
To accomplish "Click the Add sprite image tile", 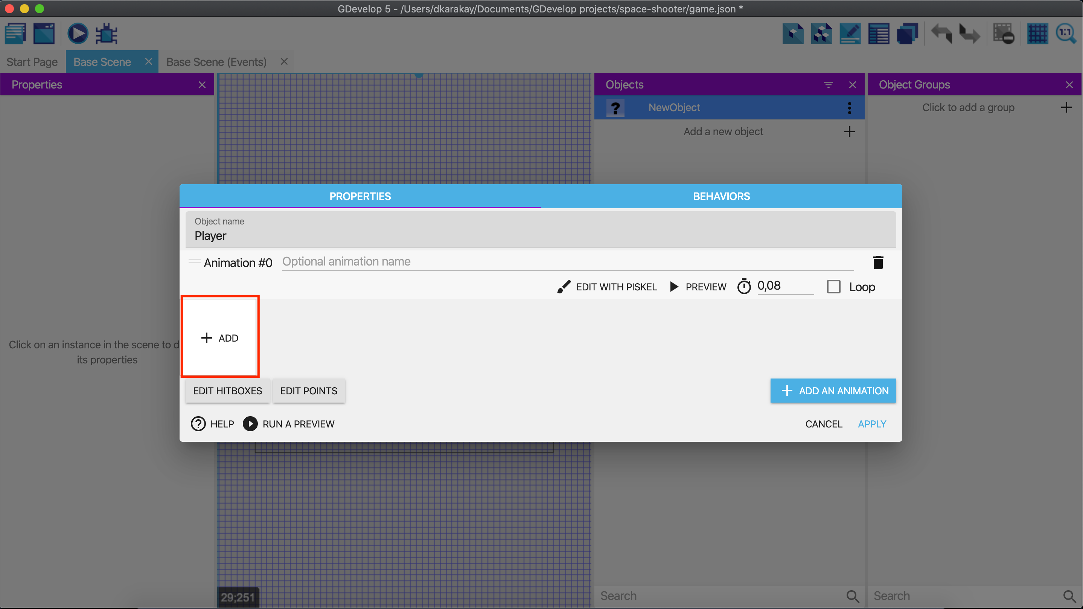I will (x=219, y=337).
